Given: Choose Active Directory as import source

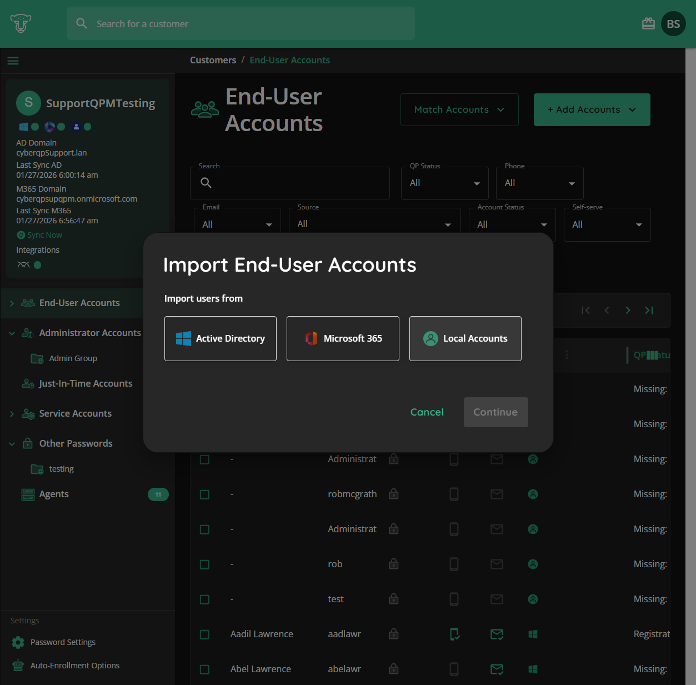Looking at the screenshot, I should (x=221, y=338).
